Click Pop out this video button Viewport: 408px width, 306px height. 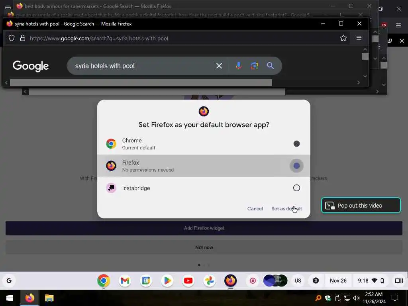click(x=361, y=206)
